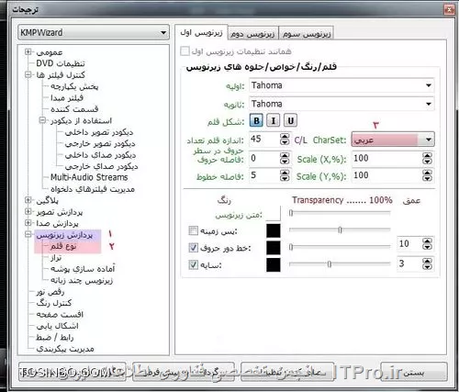The width and height of the screenshot is (459, 392).
Task: Open the secondary Tahoma font dropdown (ثانویه)
Action: coord(341,104)
